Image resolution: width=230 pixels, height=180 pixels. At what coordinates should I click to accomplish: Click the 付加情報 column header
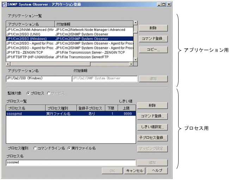tap(94, 24)
